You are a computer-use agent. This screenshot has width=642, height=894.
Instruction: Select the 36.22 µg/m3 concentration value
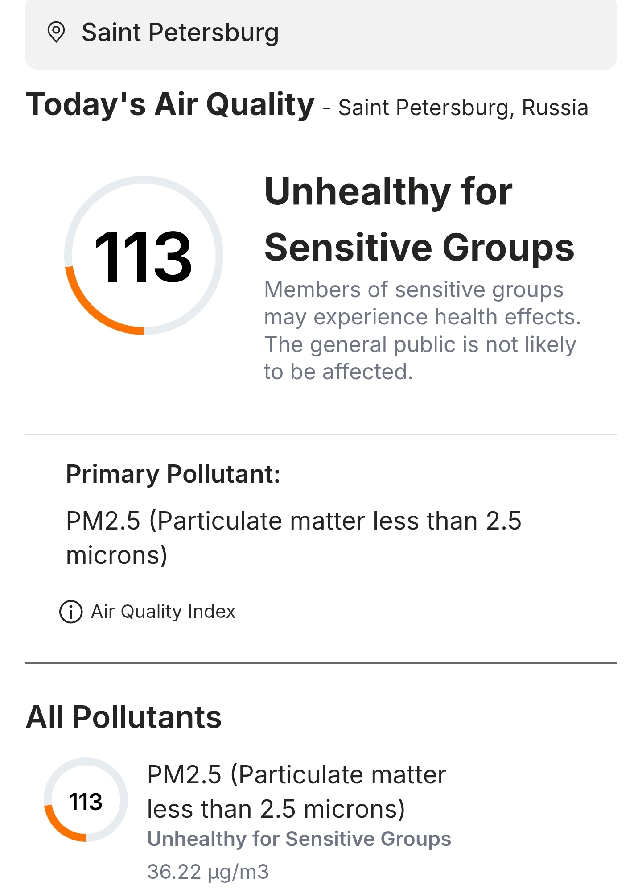click(208, 872)
